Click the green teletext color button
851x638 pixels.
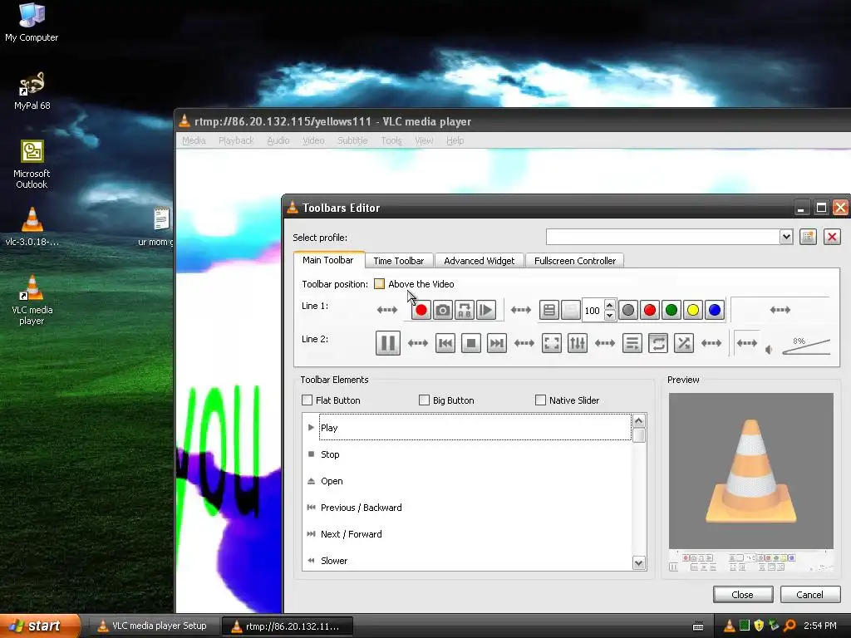point(671,310)
